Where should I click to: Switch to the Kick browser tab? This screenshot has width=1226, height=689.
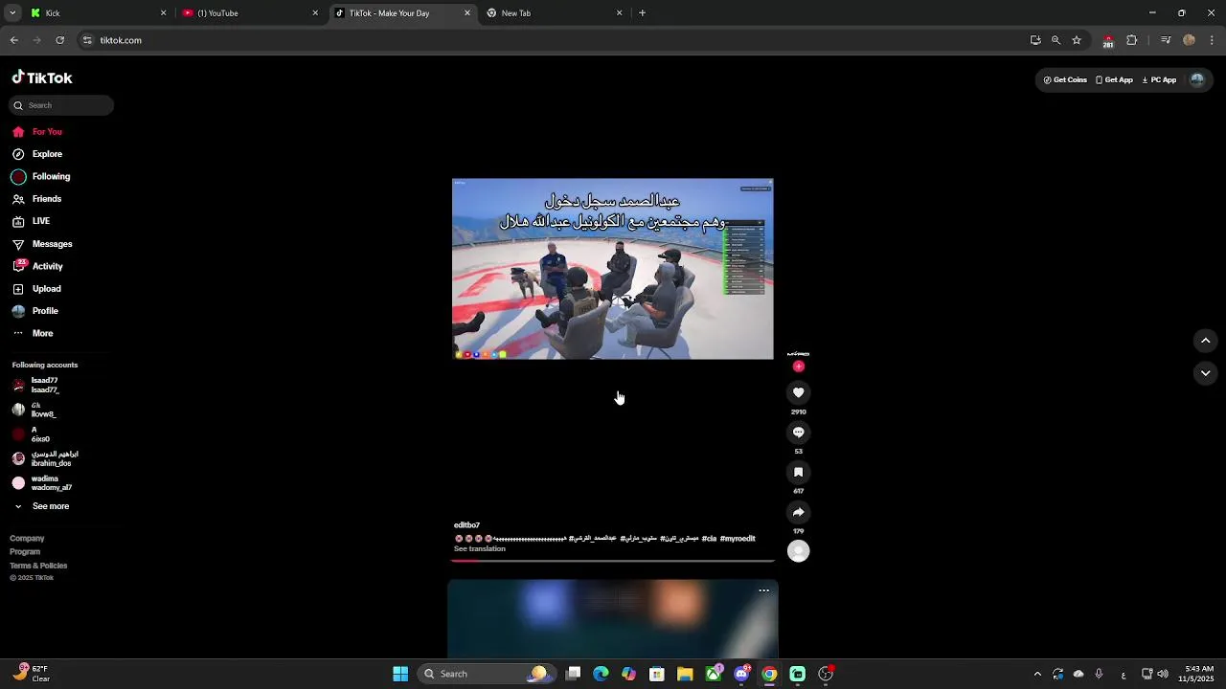[x=96, y=13]
